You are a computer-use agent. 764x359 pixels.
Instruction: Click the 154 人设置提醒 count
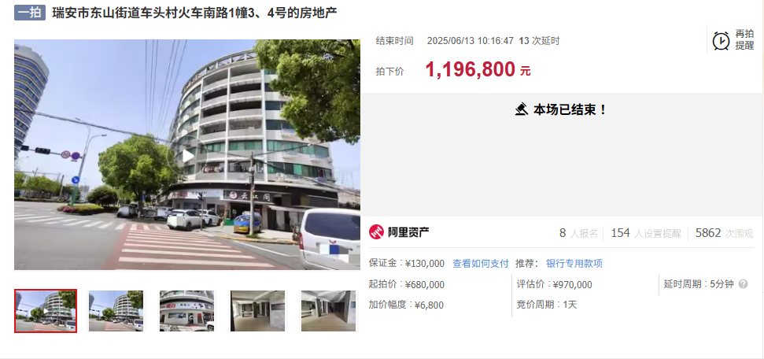pyautogui.click(x=646, y=233)
